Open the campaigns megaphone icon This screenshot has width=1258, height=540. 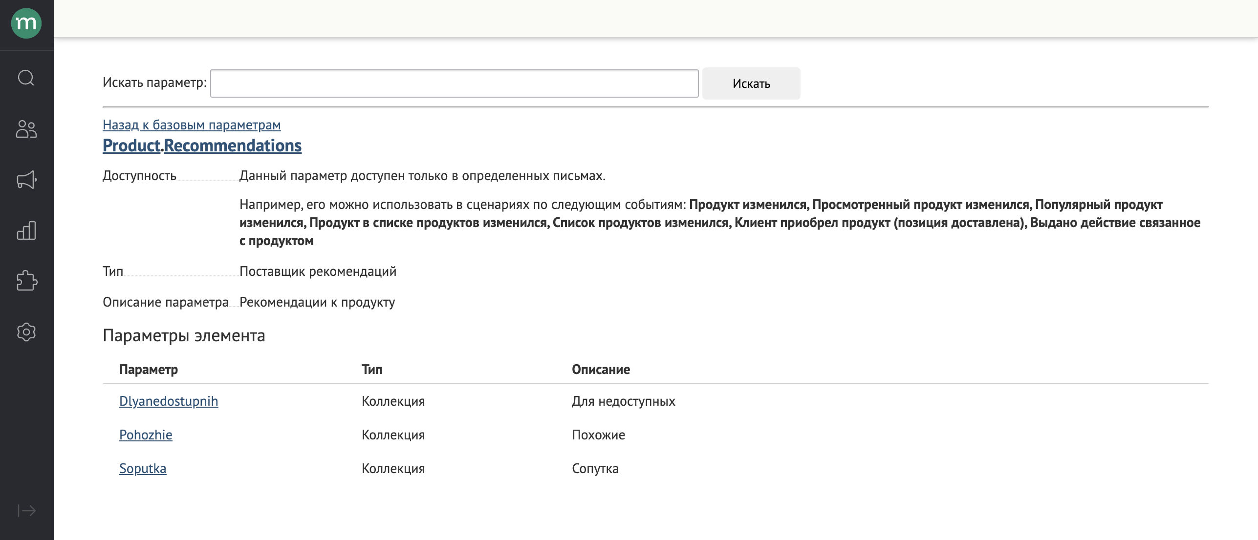(x=26, y=180)
